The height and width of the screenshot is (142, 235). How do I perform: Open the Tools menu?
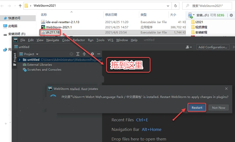(x=100, y=40)
